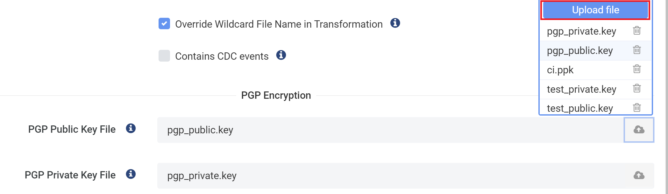This screenshot has height=194, width=668.
Task: View info for Contains CDC events
Action: tap(281, 55)
